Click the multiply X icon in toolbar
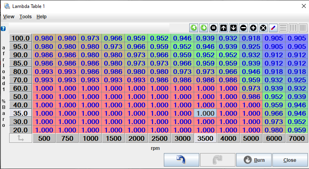Viewport: 309px width, 169px height. pyautogui.click(x=263, y=28)
